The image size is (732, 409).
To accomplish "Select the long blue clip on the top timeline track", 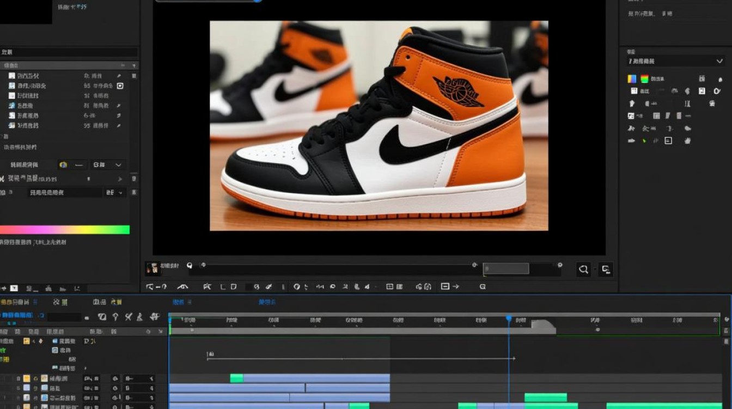I will pos(316,378).
